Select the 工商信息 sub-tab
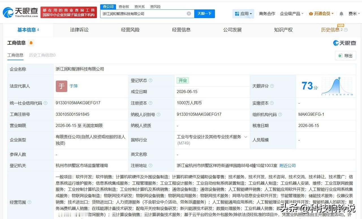Image resolution: width=362 pixels, height=219 pixels. (x=15, y=55)
